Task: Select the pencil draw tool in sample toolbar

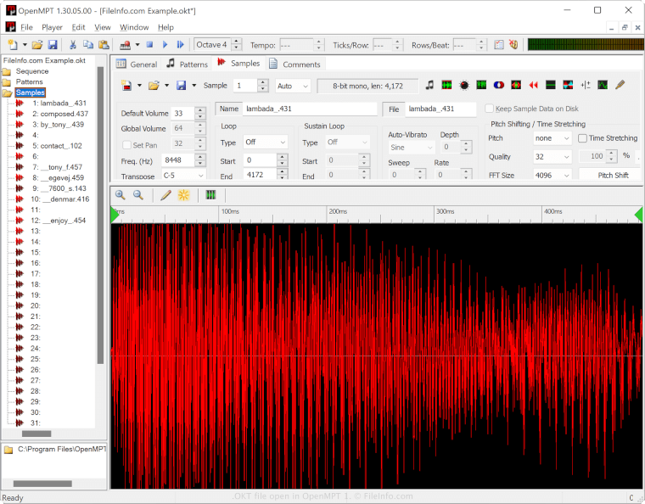Action: click(x=165, y=195)
